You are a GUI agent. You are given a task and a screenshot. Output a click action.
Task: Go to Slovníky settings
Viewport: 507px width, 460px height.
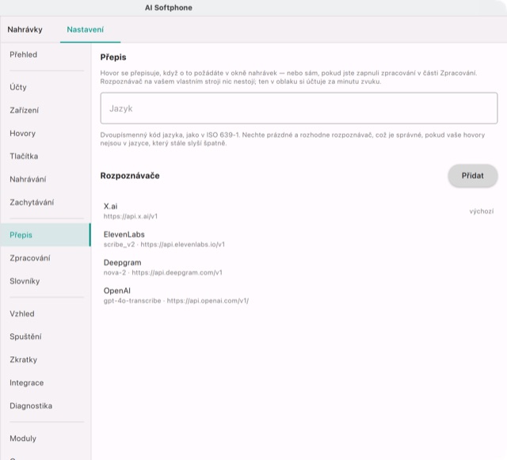click(45, 281)
